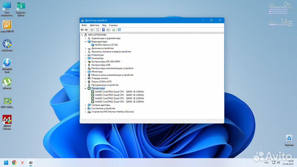Expand Звуковые, игровые и видеоустройства category
Viewport: 297px width, 167px height.
(x=85, y=52)
